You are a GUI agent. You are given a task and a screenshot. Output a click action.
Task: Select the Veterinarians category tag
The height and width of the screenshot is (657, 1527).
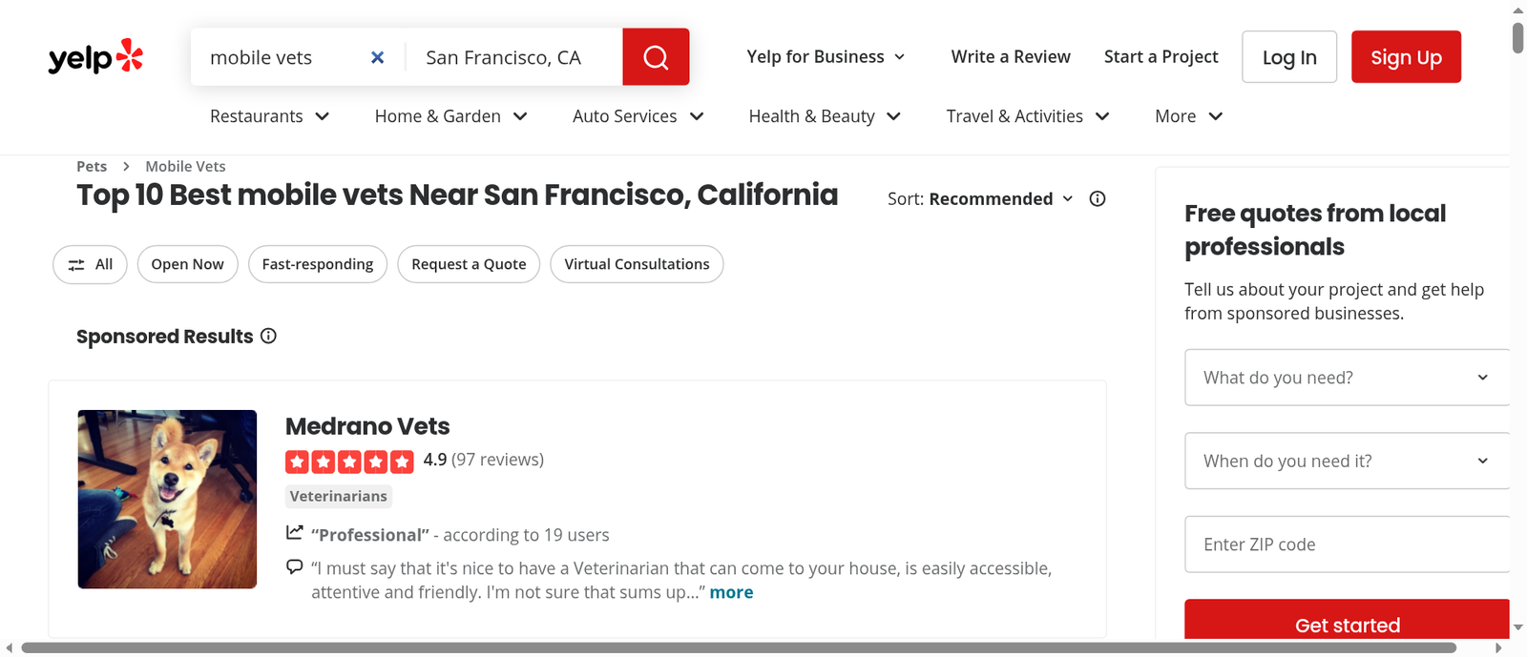[339, 496]
